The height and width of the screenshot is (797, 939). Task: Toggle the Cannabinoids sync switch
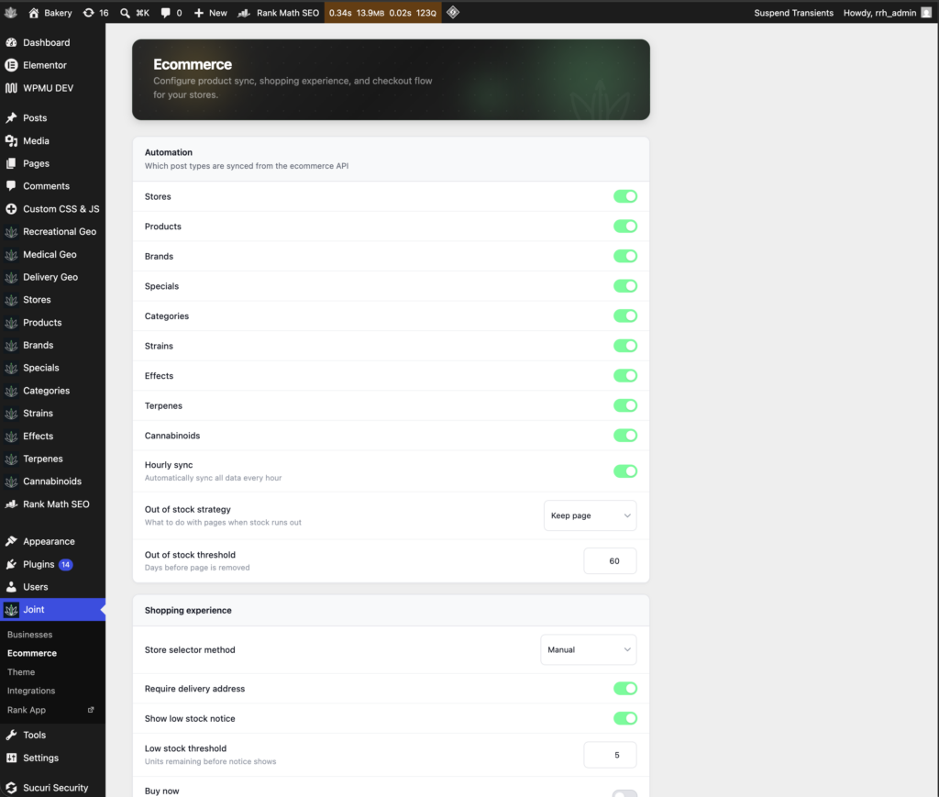[x=625, y=436]
